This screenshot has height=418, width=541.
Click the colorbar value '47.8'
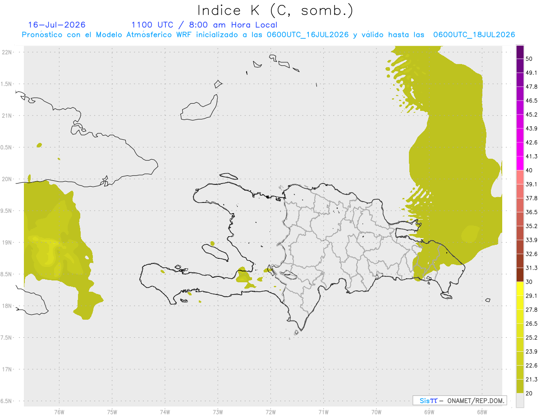point(532,87)
